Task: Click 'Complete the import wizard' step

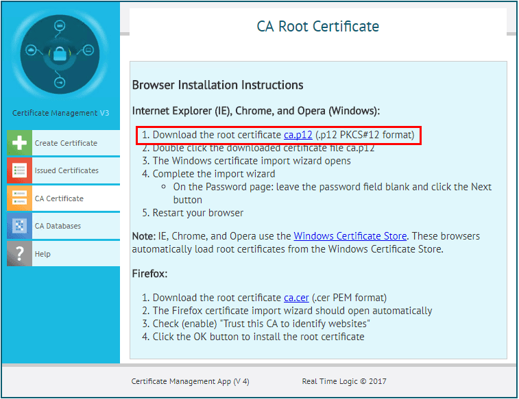Action: point(213,174)
